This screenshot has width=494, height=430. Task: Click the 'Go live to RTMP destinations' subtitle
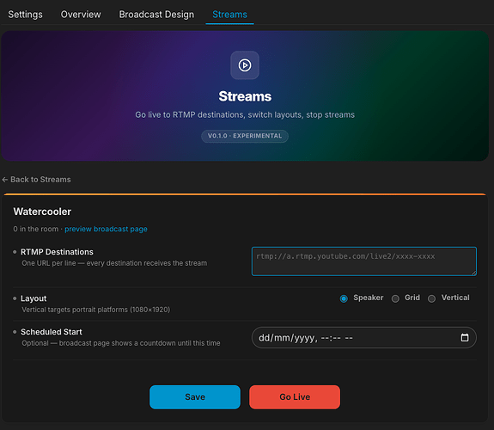[x=245, y=115]
